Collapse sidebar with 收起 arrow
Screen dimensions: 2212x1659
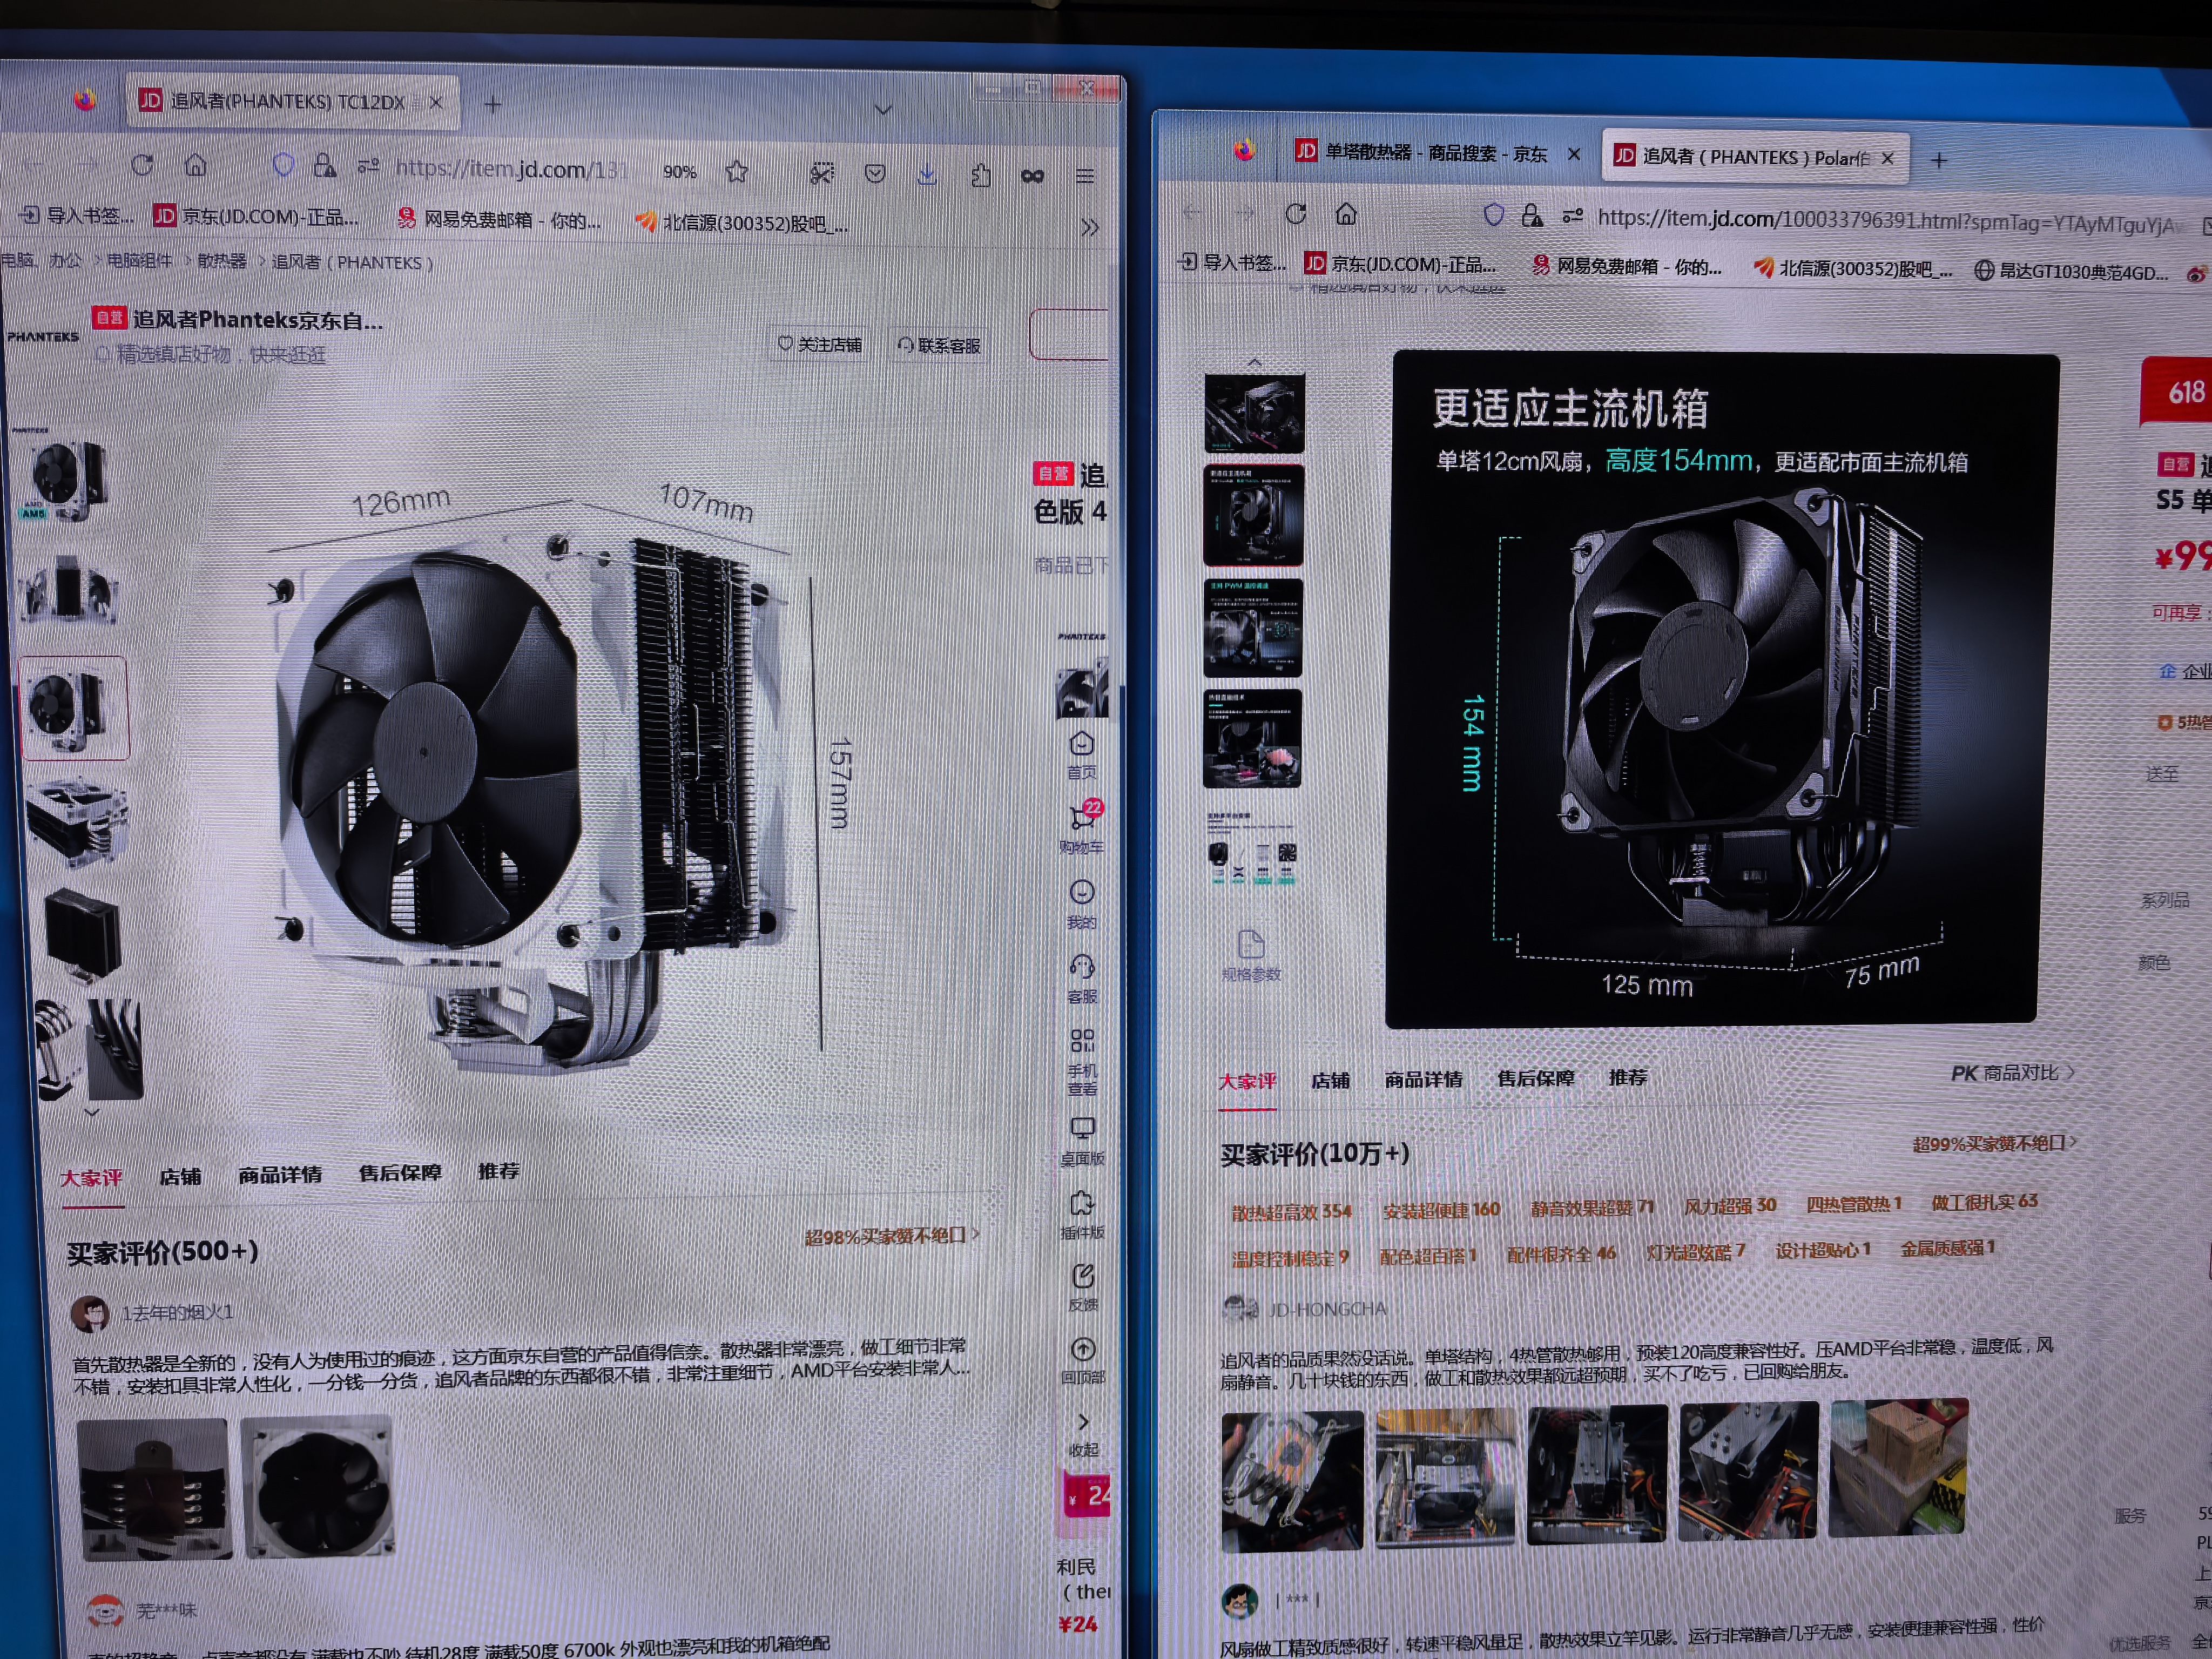1084,1434
